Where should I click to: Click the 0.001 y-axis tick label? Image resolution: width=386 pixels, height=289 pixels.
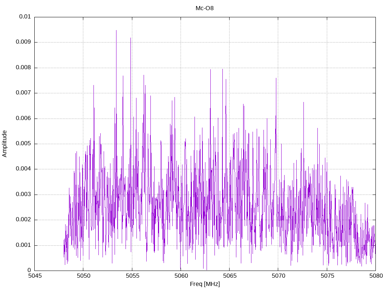tap(23, 245)
